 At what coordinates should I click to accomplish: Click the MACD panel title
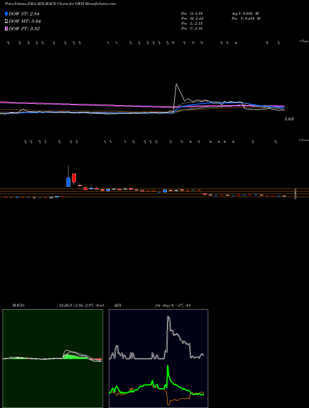click(19, 305)
